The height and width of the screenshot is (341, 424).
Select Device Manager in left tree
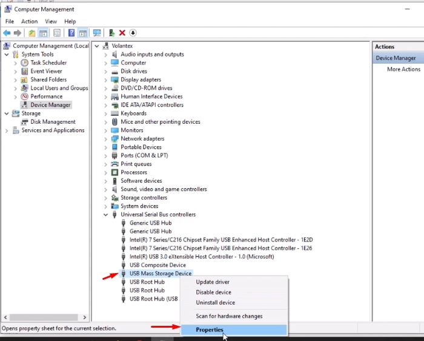pyautogui.click(x=50, y=105)
